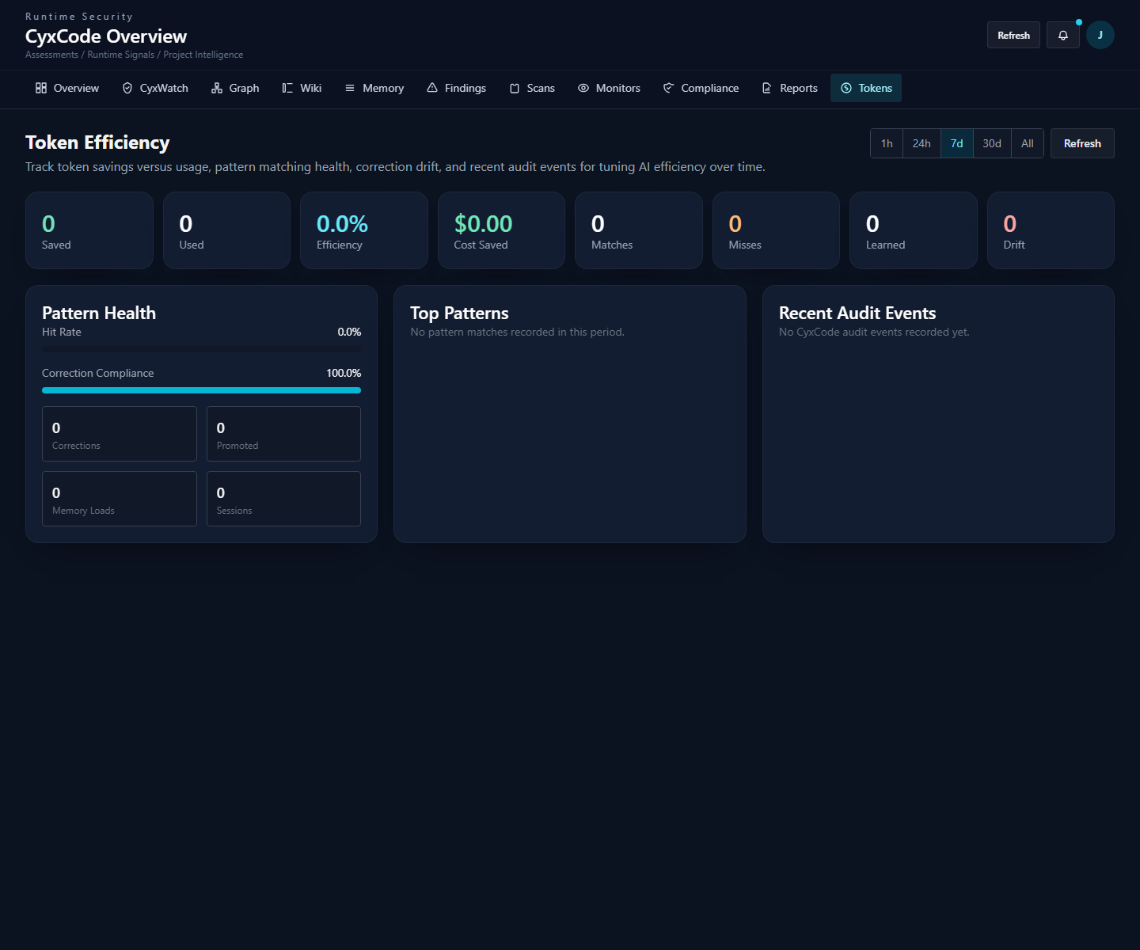This screenshot has height=950, width=1140.
Task: Open the notifications bell icon
Action: (1062, 35)
